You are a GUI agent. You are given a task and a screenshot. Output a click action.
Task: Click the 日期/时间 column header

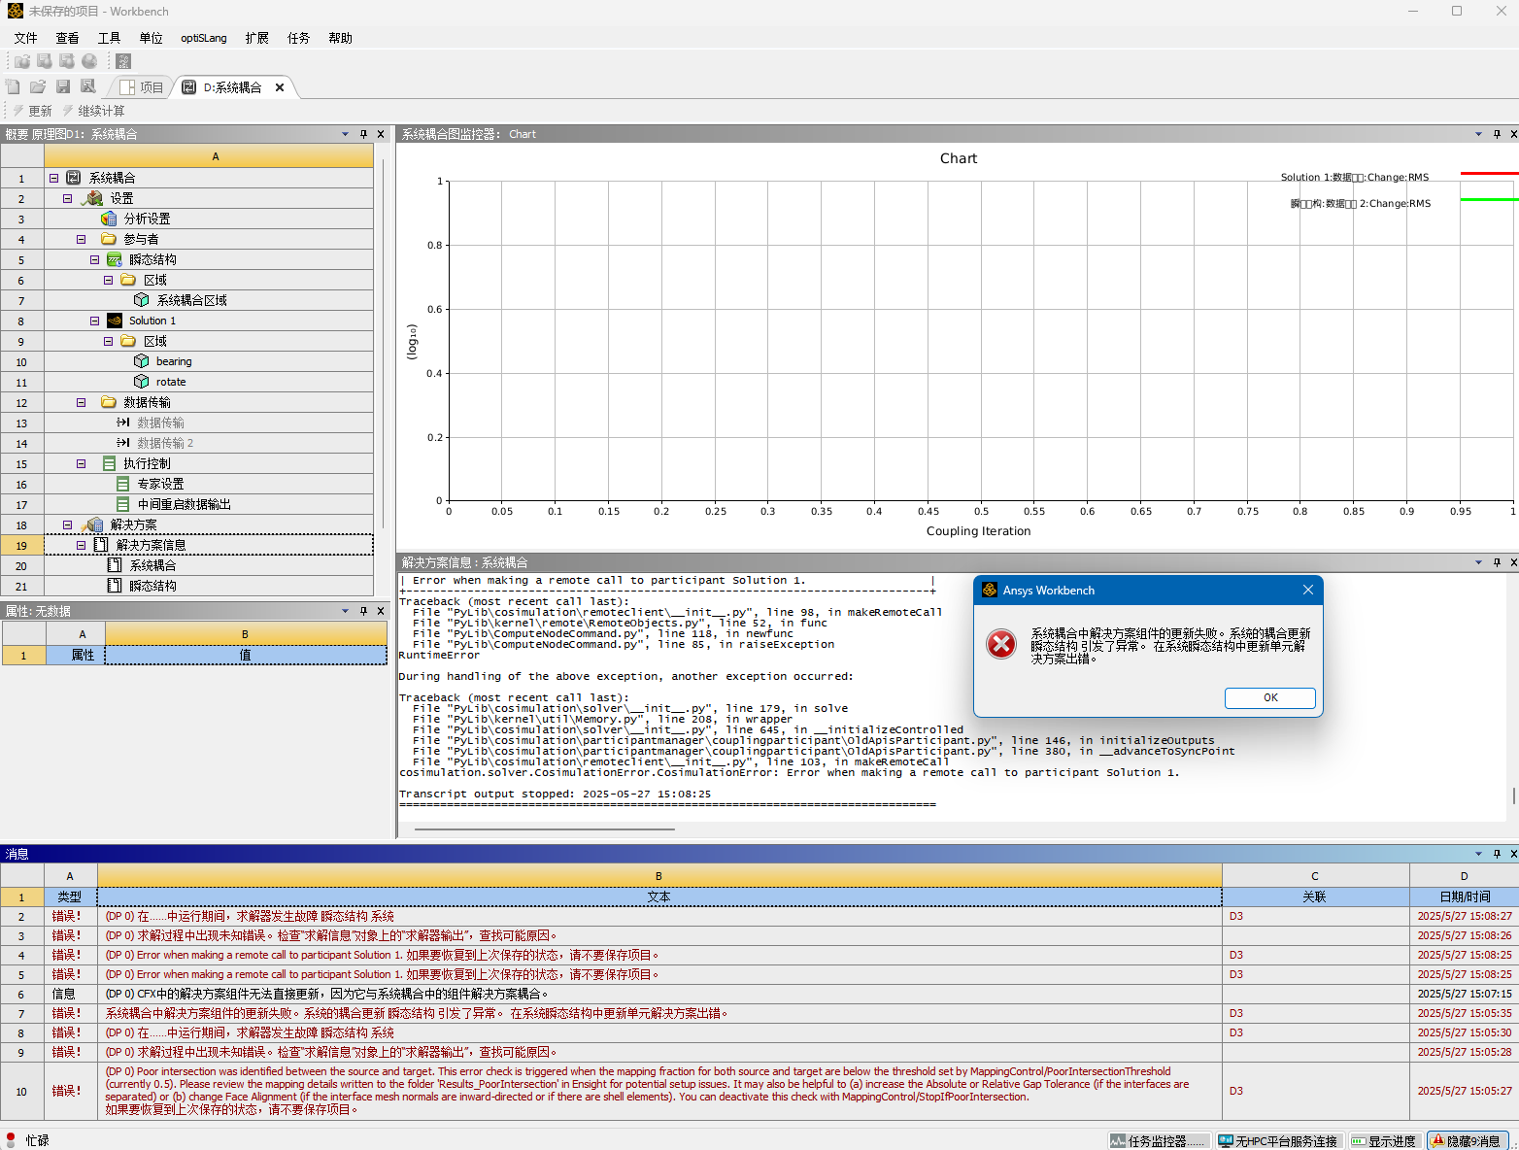[1464, 896]
